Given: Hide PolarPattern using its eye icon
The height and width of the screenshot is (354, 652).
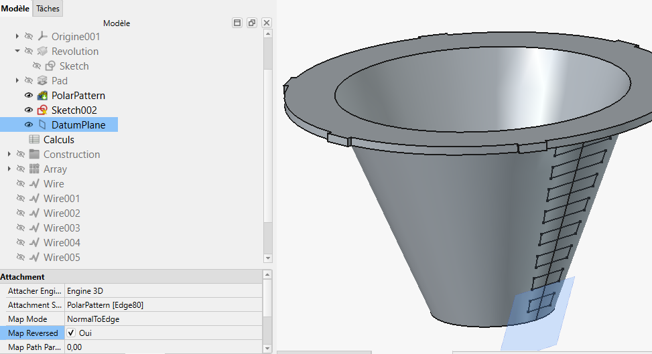Looking at the screenshot, I should pyautogui.click(x=29, y=96).
